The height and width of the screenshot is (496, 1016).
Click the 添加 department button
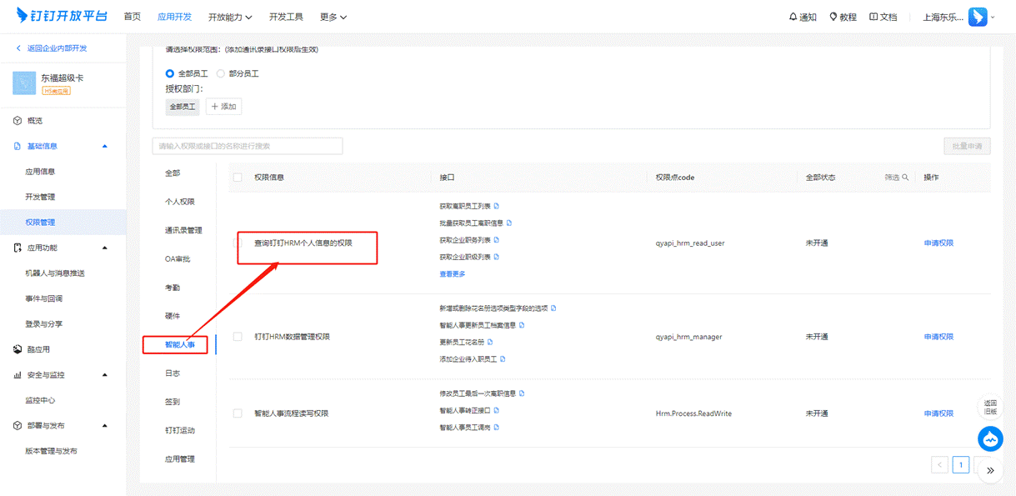(x=223, y=107)
